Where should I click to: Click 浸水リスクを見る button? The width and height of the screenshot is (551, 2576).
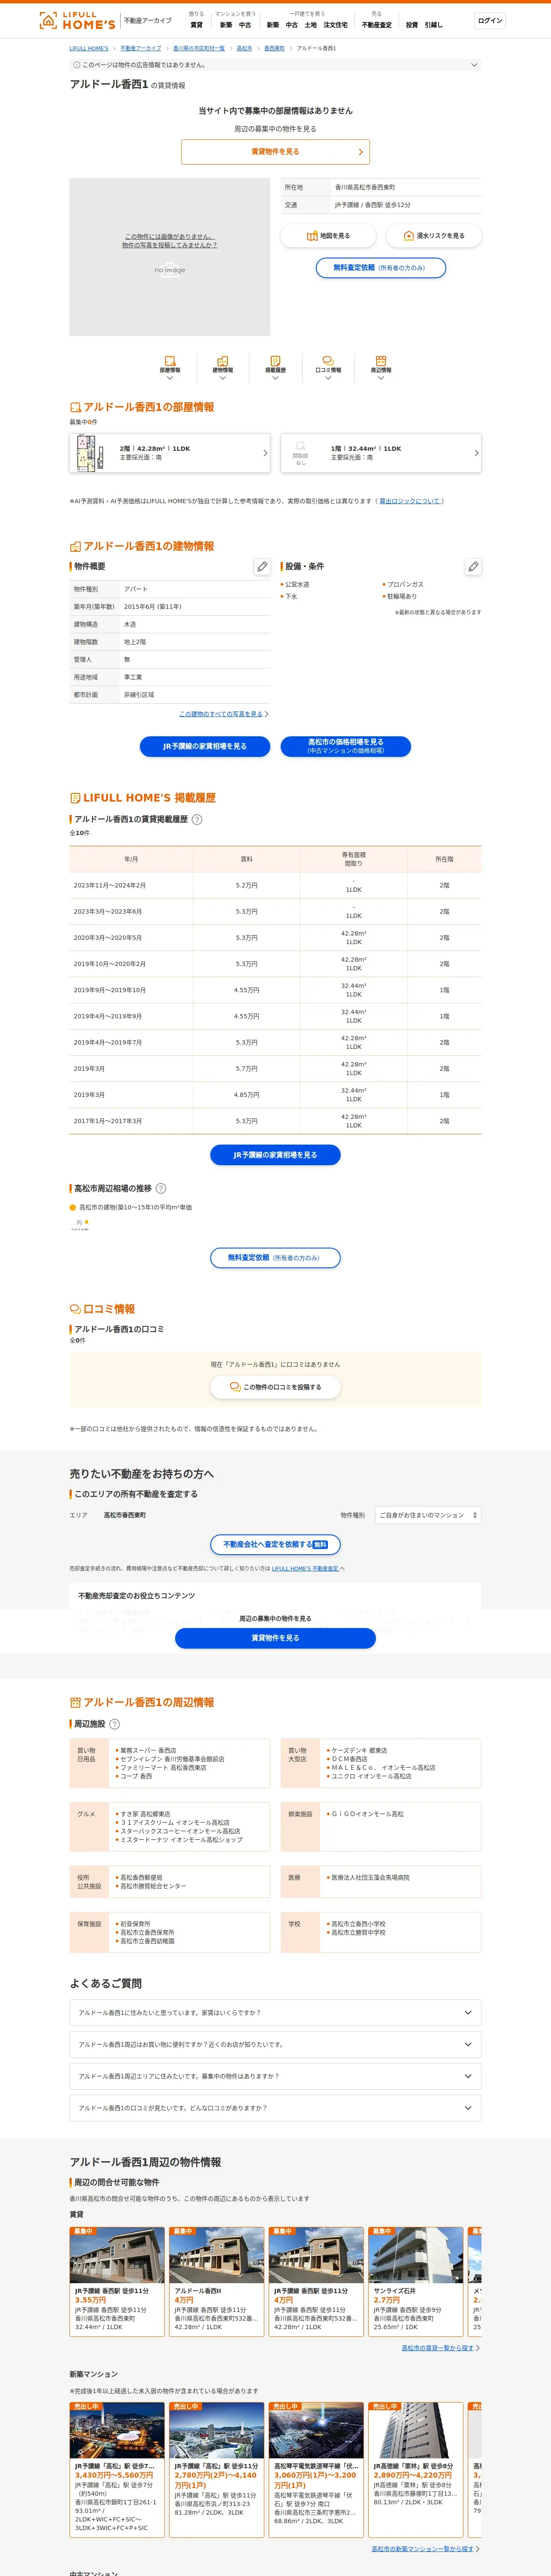(x=434, y=236)
